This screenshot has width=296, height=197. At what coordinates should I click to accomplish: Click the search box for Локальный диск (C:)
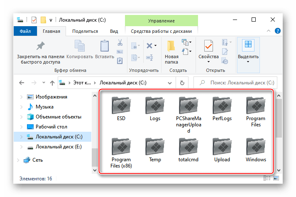pyautogui.click(x=235, y=83)
